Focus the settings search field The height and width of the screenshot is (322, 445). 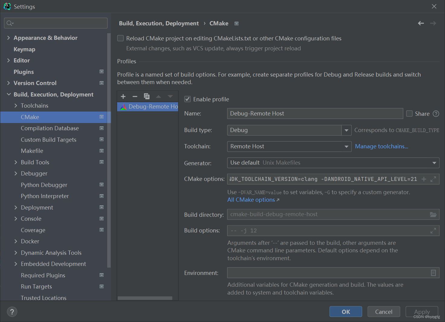click(56, 23)
